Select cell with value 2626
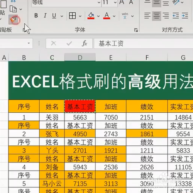Image resolution: width=193 pixels, height=193 pixels. tap(147, 167)
